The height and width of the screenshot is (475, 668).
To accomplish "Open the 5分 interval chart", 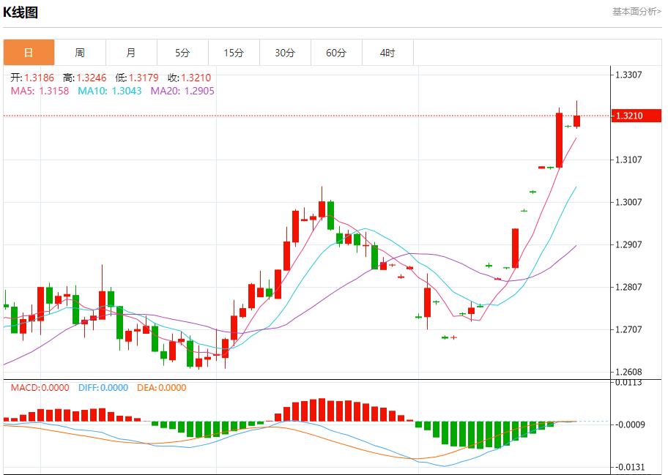I will (x=182, y=53).
